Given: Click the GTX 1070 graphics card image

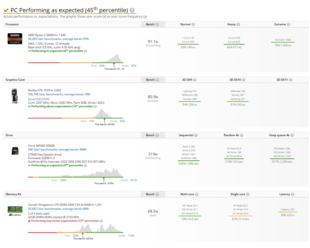Looking at the screenshot, I should point(14,96).
